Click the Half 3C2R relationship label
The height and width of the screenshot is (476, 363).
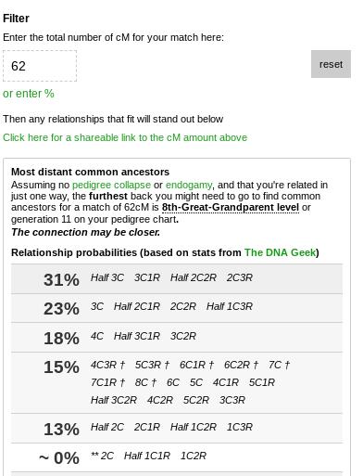[114, 400]
